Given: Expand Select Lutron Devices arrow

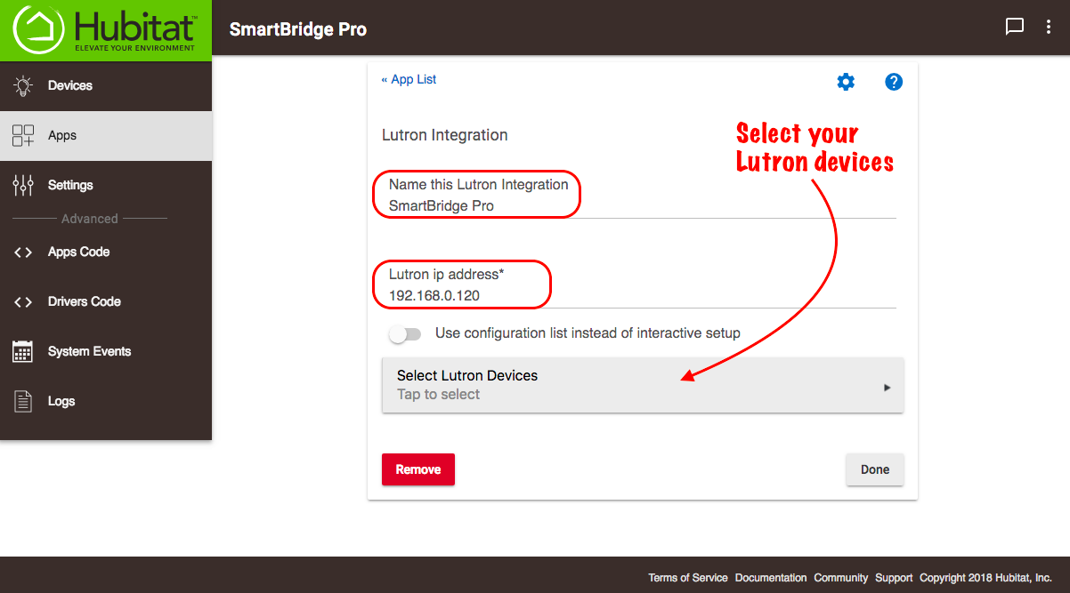Looking at the screenshot, I should pos(887,388).
